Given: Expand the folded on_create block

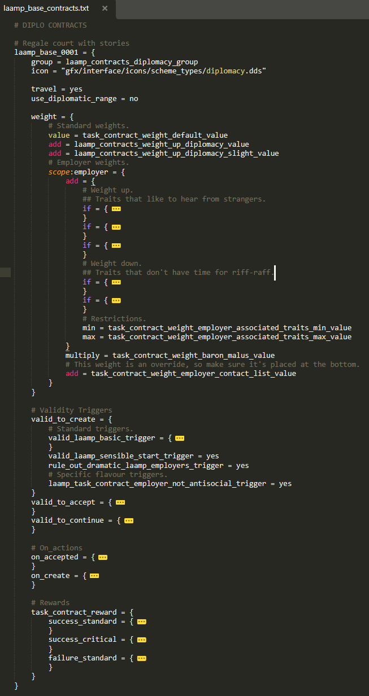Looking at the screenshot, I should pos(94,576).
